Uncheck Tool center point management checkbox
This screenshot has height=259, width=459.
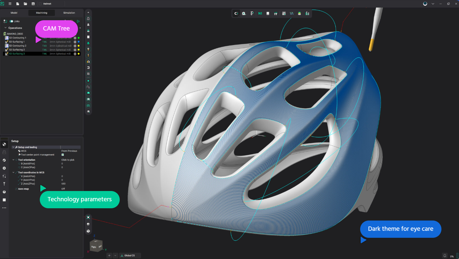pos(63,155)
